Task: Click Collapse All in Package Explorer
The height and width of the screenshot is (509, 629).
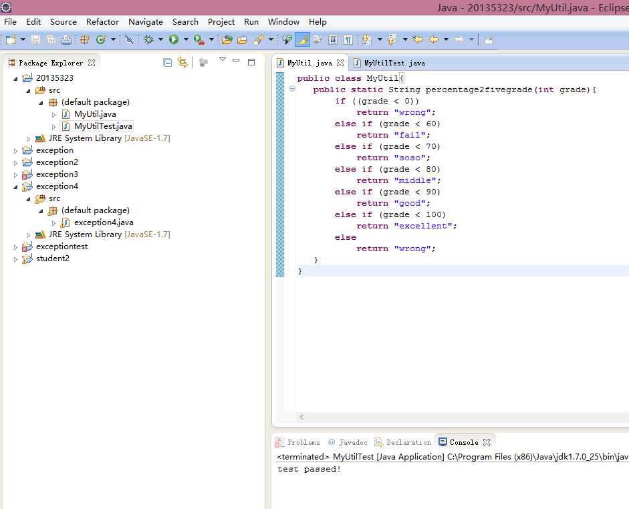Action: tap(168, 62)
